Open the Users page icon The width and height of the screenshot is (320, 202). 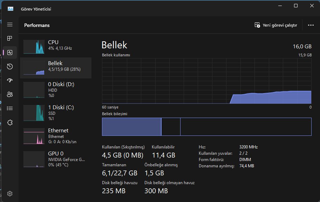pyautogui.click(x=10, y=94)
